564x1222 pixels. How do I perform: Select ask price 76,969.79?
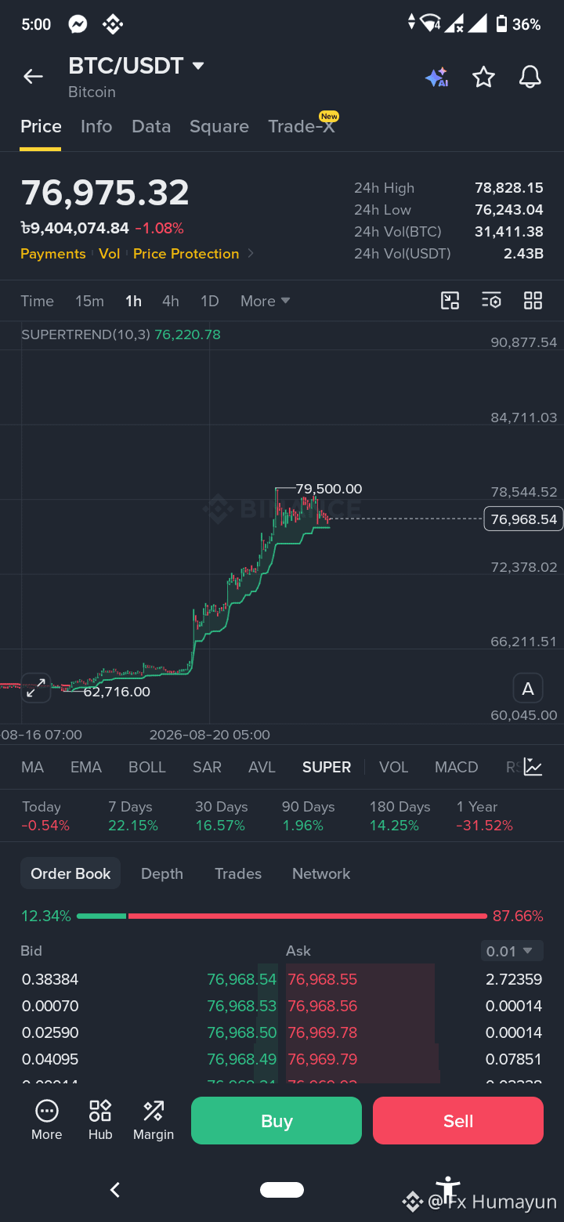pos(322,1059)
